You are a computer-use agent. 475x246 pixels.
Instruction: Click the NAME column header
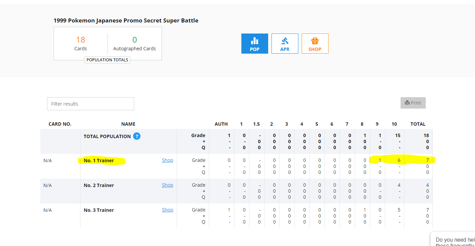(128, 124)
